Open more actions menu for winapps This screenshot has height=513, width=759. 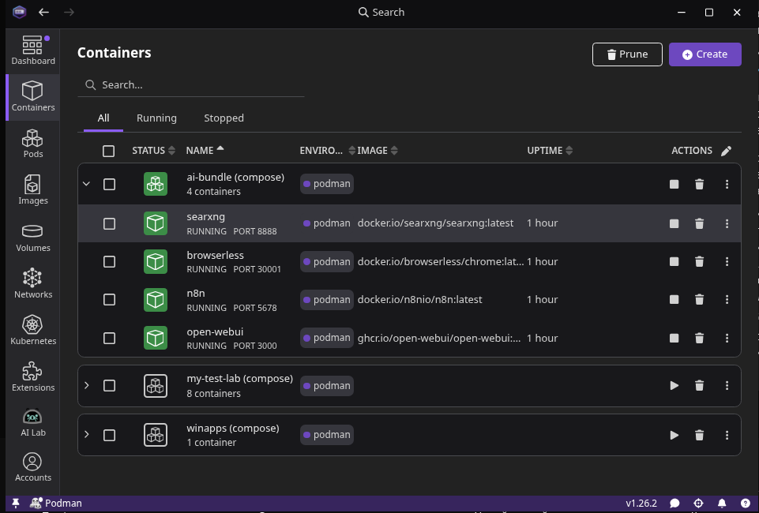pos(727,435)
